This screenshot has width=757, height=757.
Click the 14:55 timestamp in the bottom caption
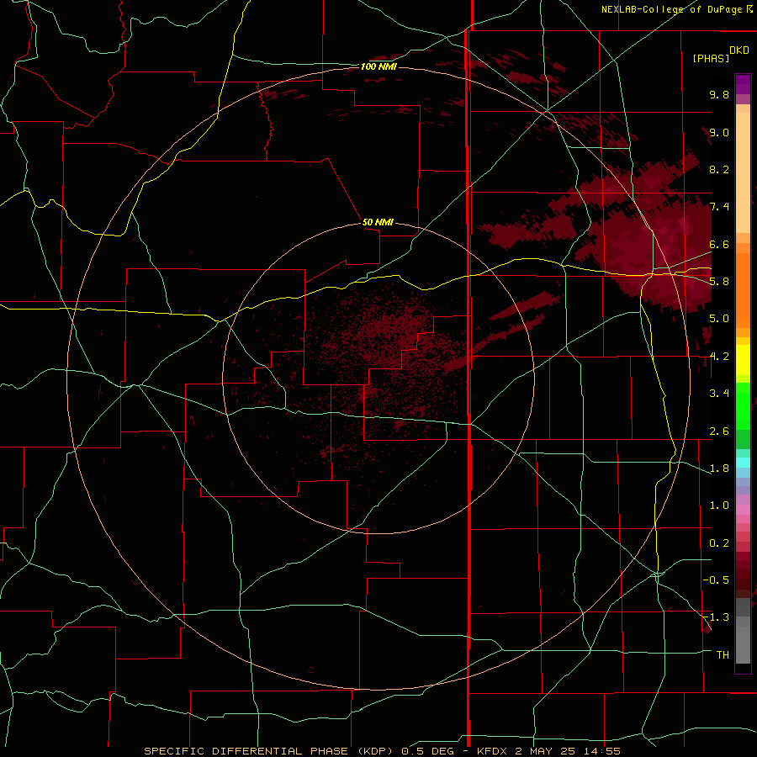604,751
